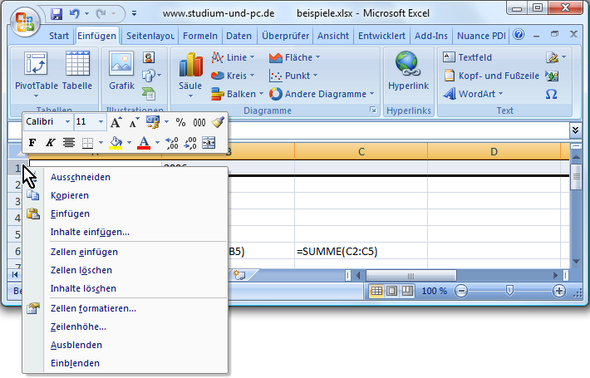Toggle bold F in mini toolbar
The width and height of the screenshot is (590, 378).
click(32, 143)
